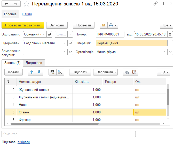Click the Номер field НФНФ-000001
This screenshot has height=145, width=174.
[x=110, y=34]
